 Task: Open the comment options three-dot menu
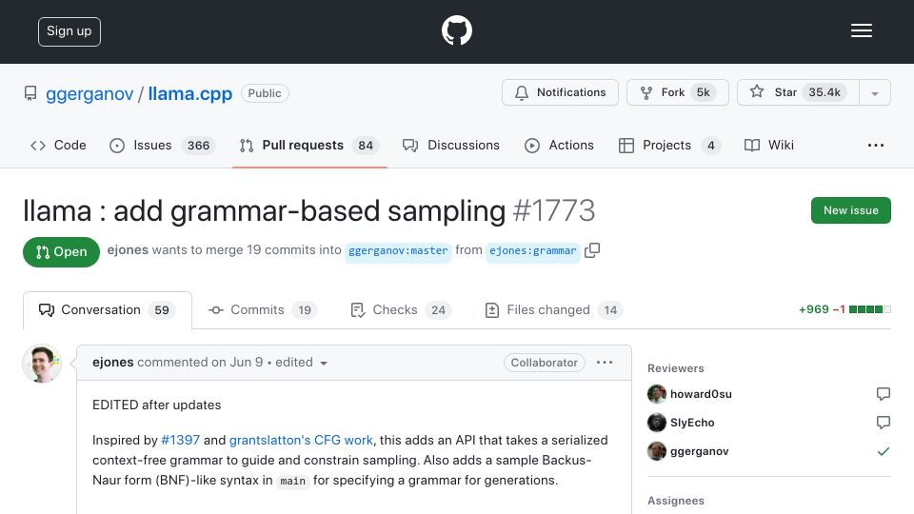coord(605,363)
